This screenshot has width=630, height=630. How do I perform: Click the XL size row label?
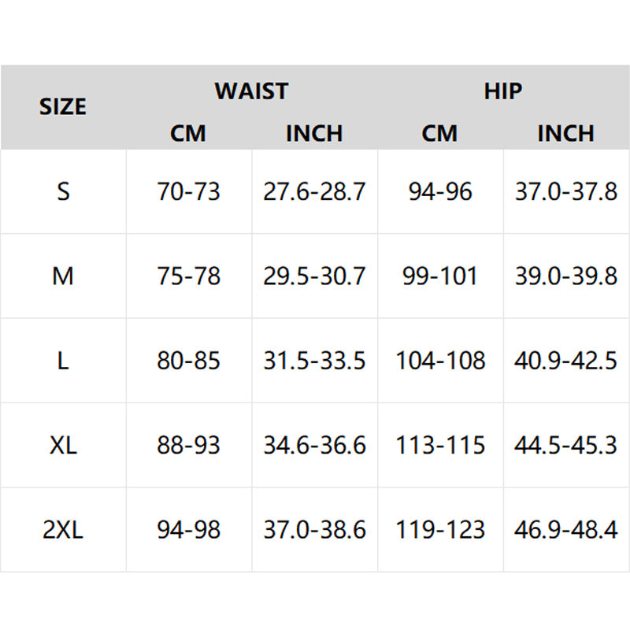click(x=63, y=445)
